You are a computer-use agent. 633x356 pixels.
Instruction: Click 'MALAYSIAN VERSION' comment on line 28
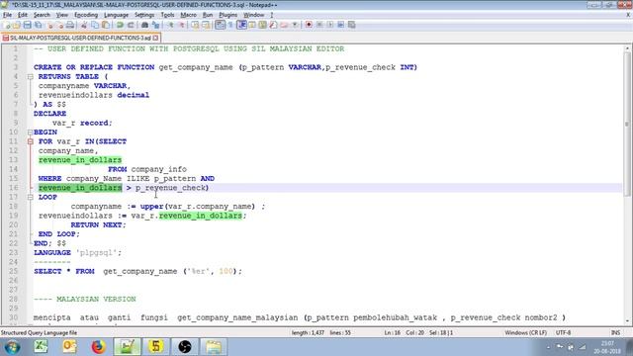click(96, 299)
